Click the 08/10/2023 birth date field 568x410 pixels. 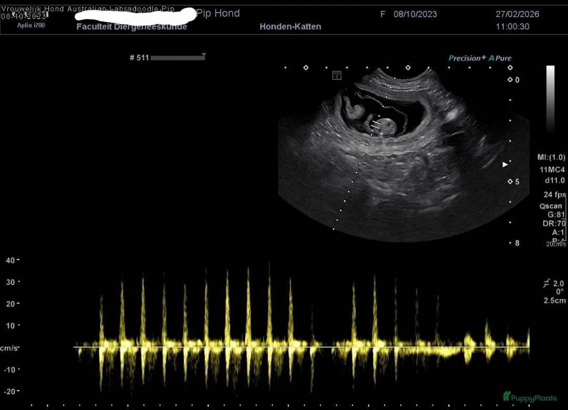415,14
